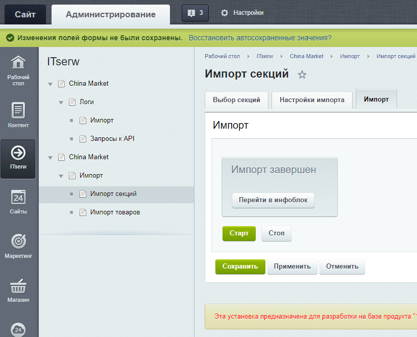
Task: Collapse the Логи tree node
Action: (x=61, y=102)
